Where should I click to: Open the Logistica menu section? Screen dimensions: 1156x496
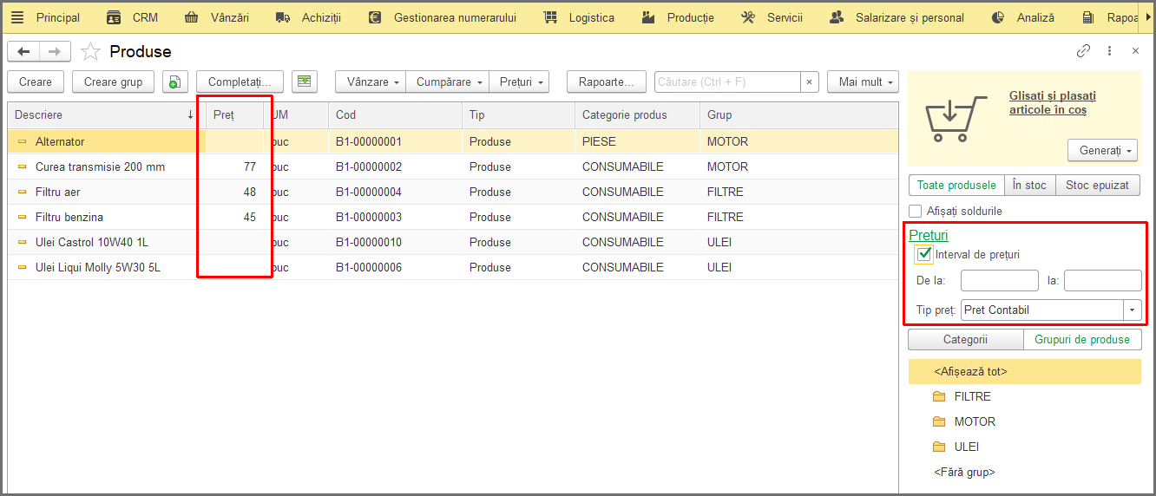tap(592, 17)
